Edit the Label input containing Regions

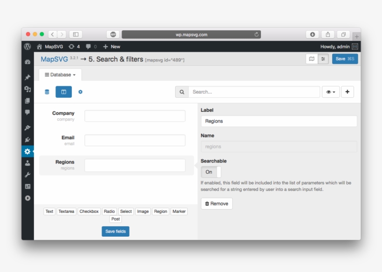279,121
